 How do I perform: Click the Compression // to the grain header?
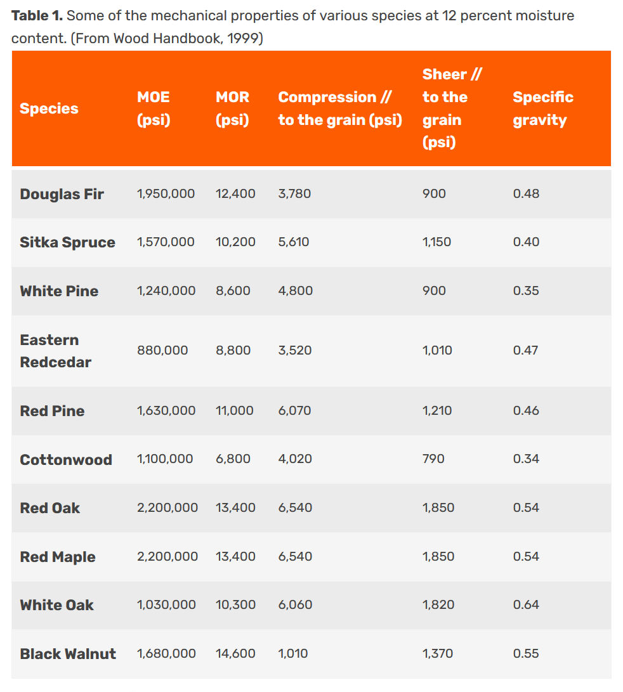[x=340, y=108]
